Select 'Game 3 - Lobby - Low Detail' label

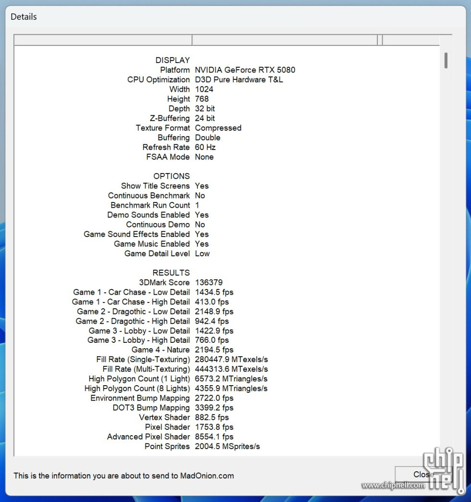click(x=139, y=331)
